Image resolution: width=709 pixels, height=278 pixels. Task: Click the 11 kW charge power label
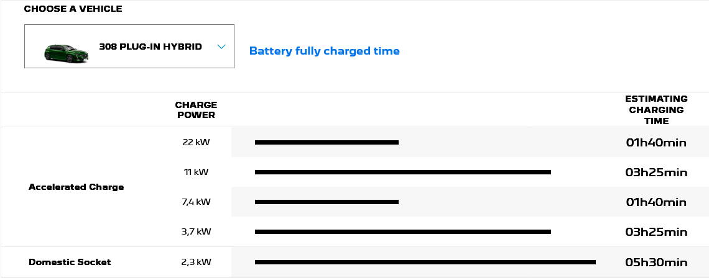coord(196,172)
